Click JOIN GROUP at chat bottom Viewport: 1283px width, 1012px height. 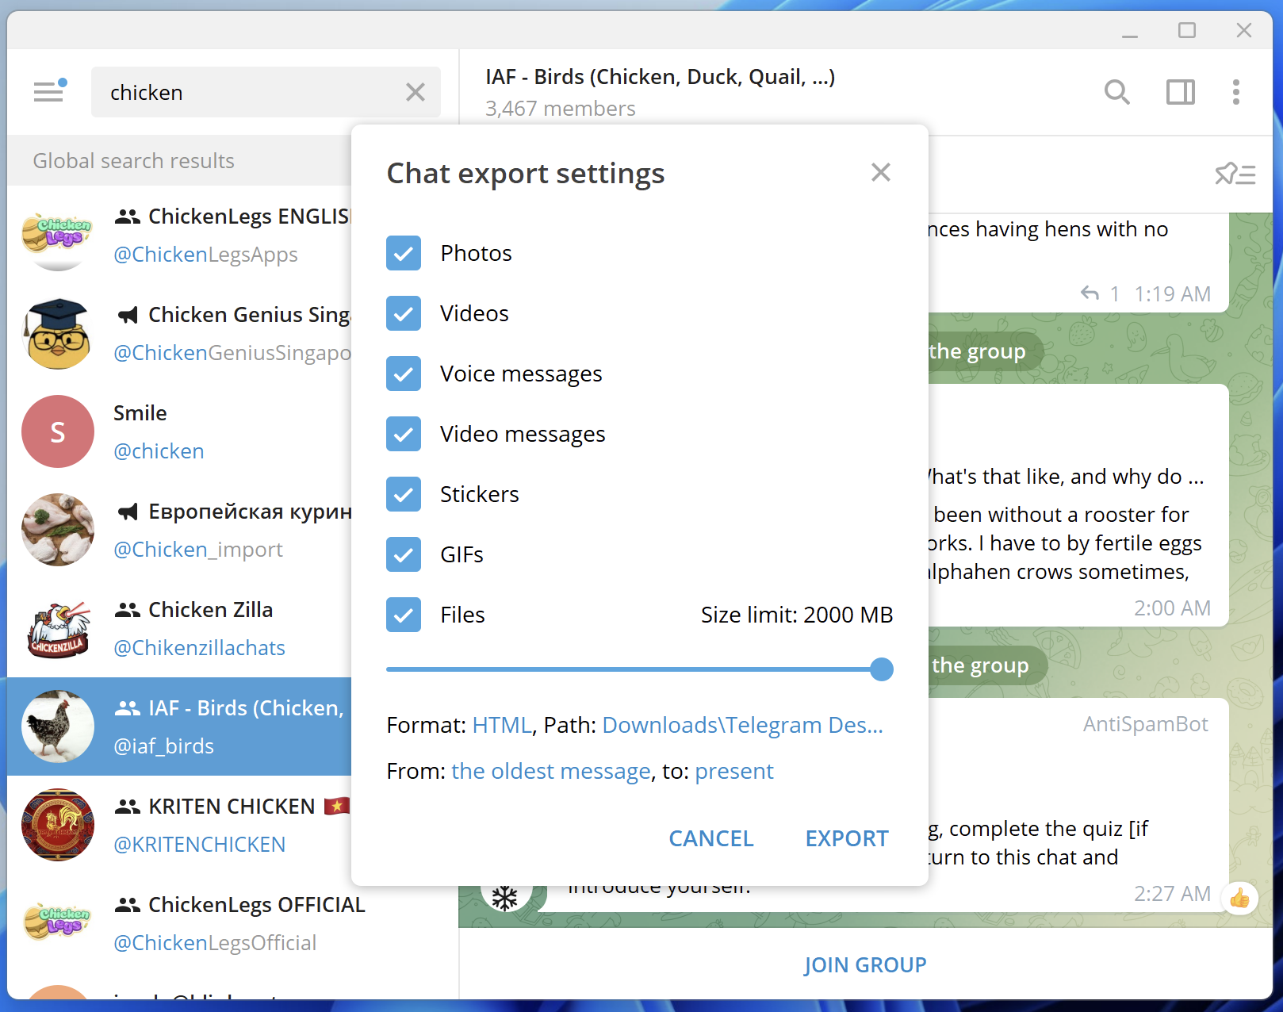[865, 964]
